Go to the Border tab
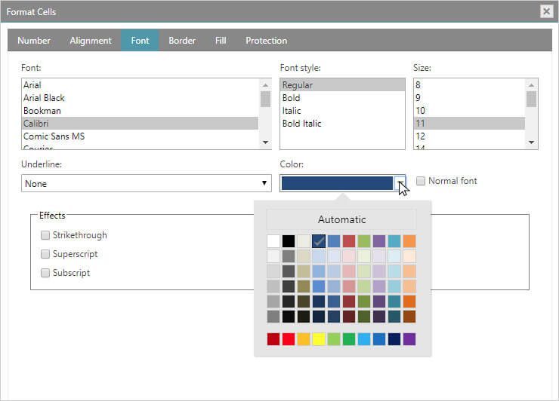Screen dimensions: 559x401 (182, 41)
